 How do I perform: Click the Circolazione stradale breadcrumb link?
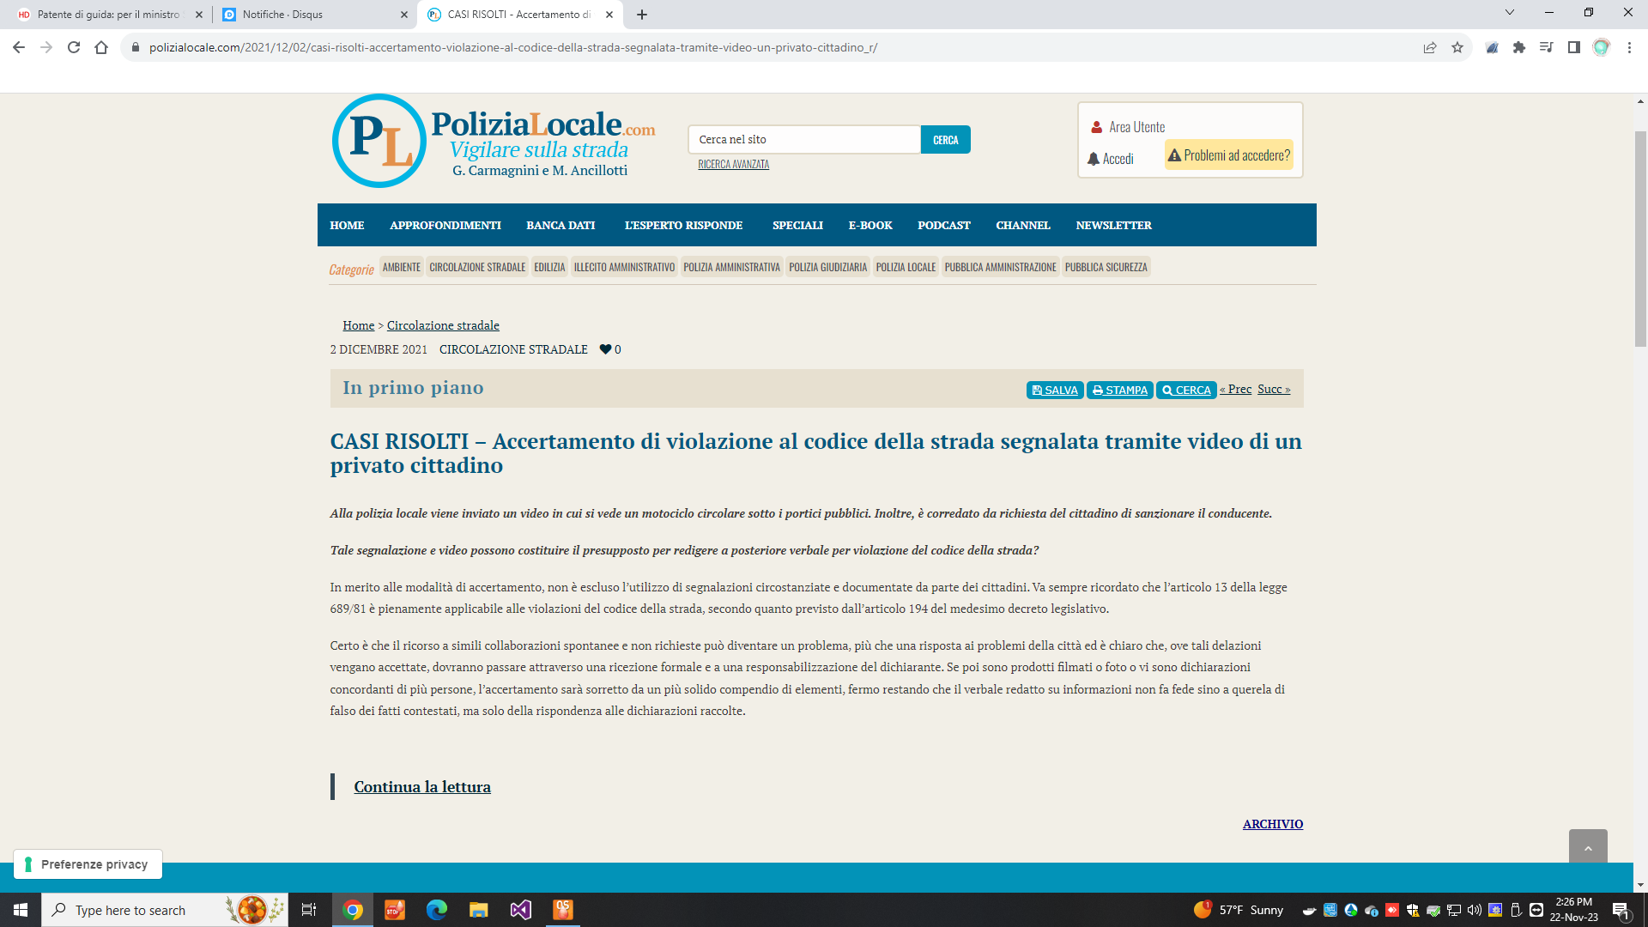click(443, 325)
